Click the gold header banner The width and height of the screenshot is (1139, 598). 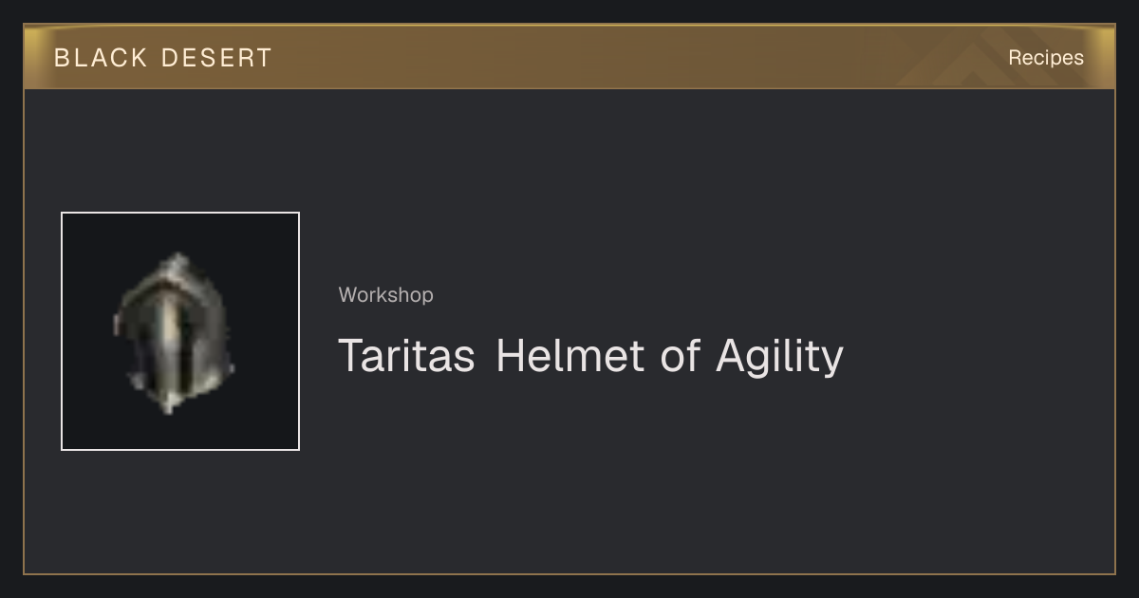[x=569, y=57]
